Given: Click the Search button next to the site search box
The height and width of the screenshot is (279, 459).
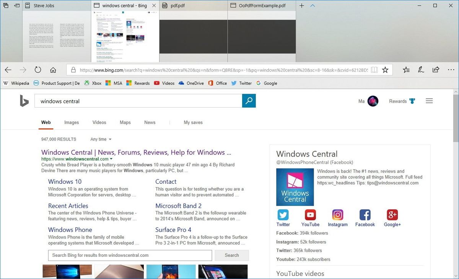Looking at the screenshot, I should pos(232,255).
